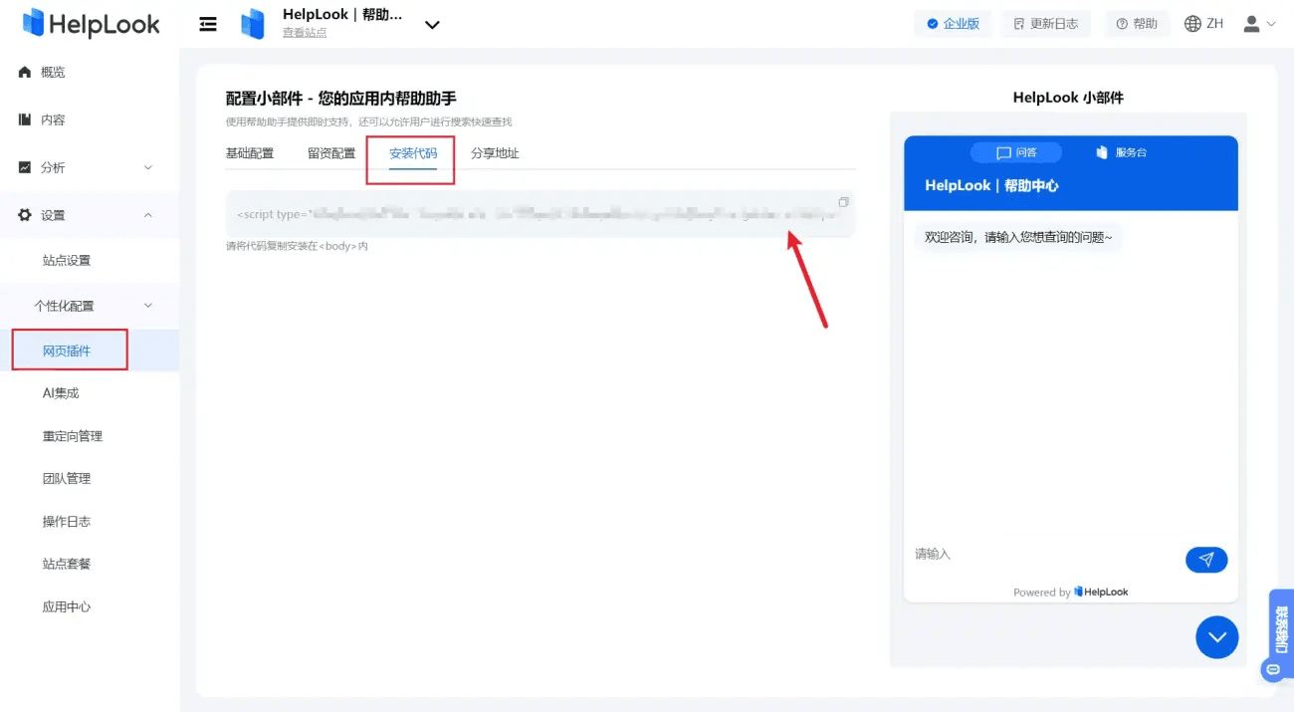Open the 更新日志 button

(x=1046, y=24)
